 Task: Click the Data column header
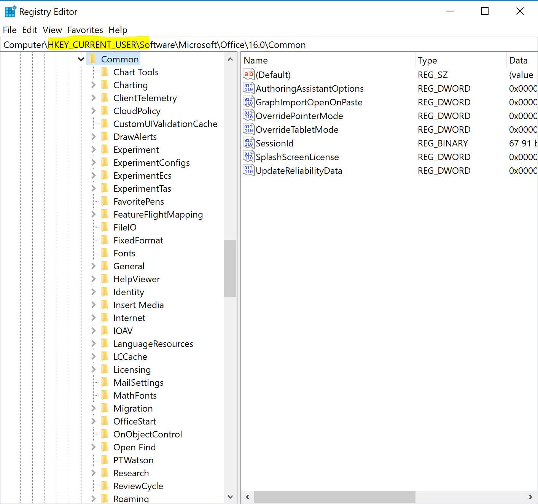[x=522, y=60]
